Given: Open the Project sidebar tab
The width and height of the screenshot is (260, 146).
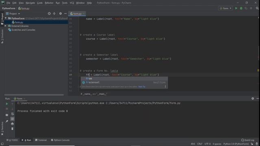Looking at the screenshot, I should click(2, 19).
